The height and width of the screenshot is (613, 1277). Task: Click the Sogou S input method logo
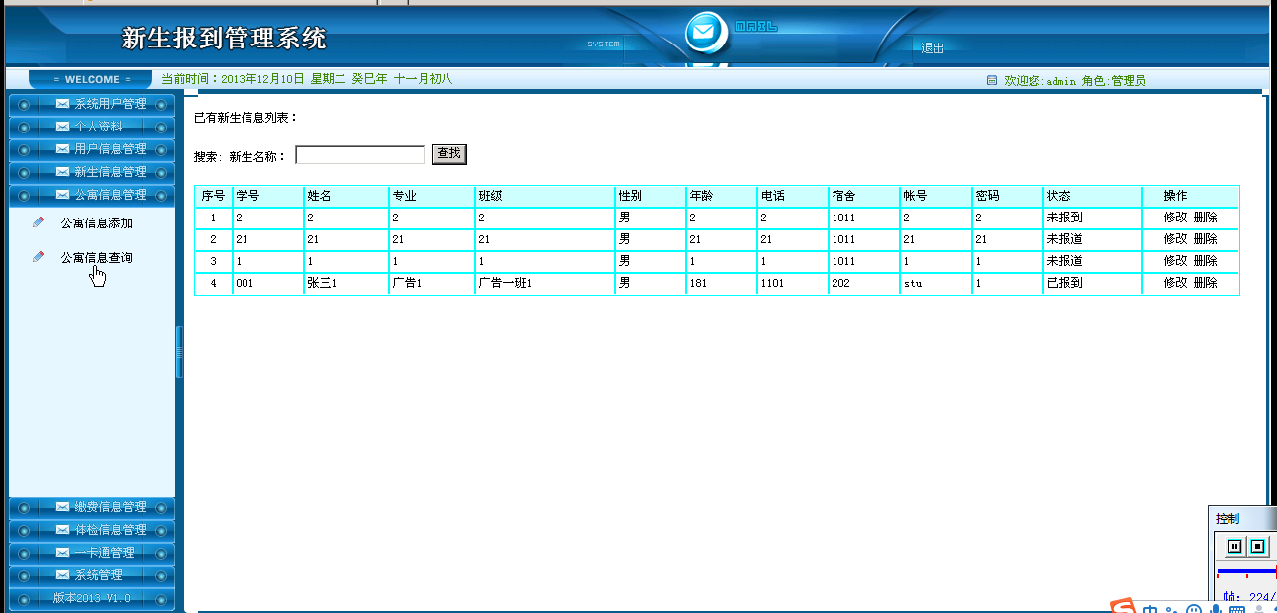click(x=1122, y=606)
